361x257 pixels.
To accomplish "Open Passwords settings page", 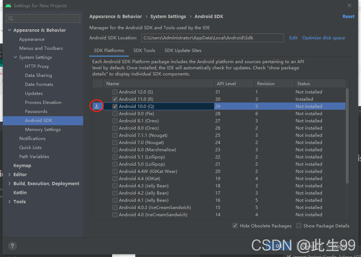I will pos(36,112).
